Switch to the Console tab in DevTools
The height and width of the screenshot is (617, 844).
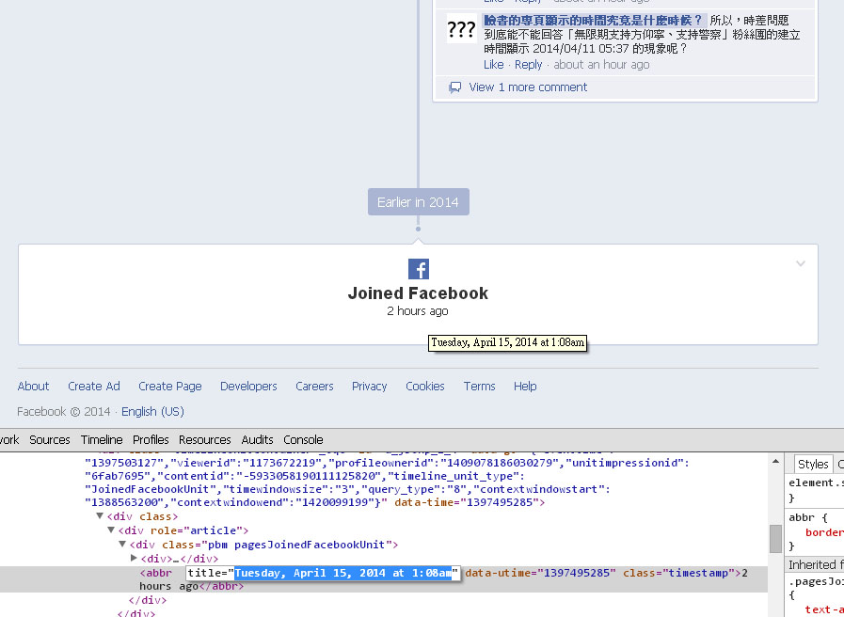click(303, 439)
